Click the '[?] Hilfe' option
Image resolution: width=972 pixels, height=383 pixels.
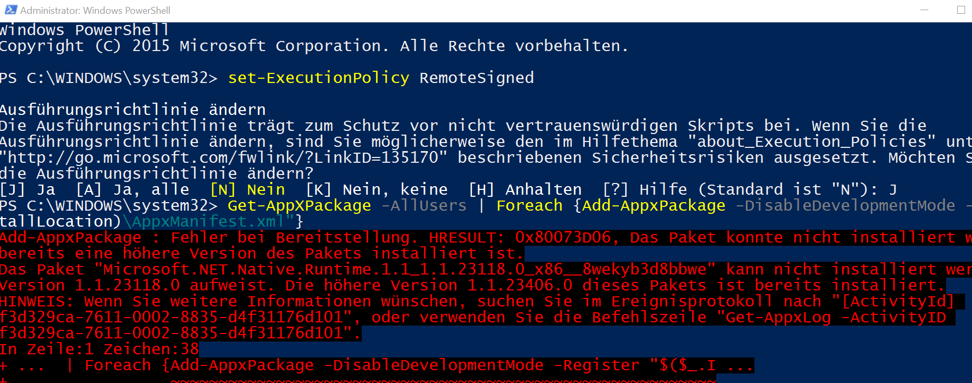point(645,189)
